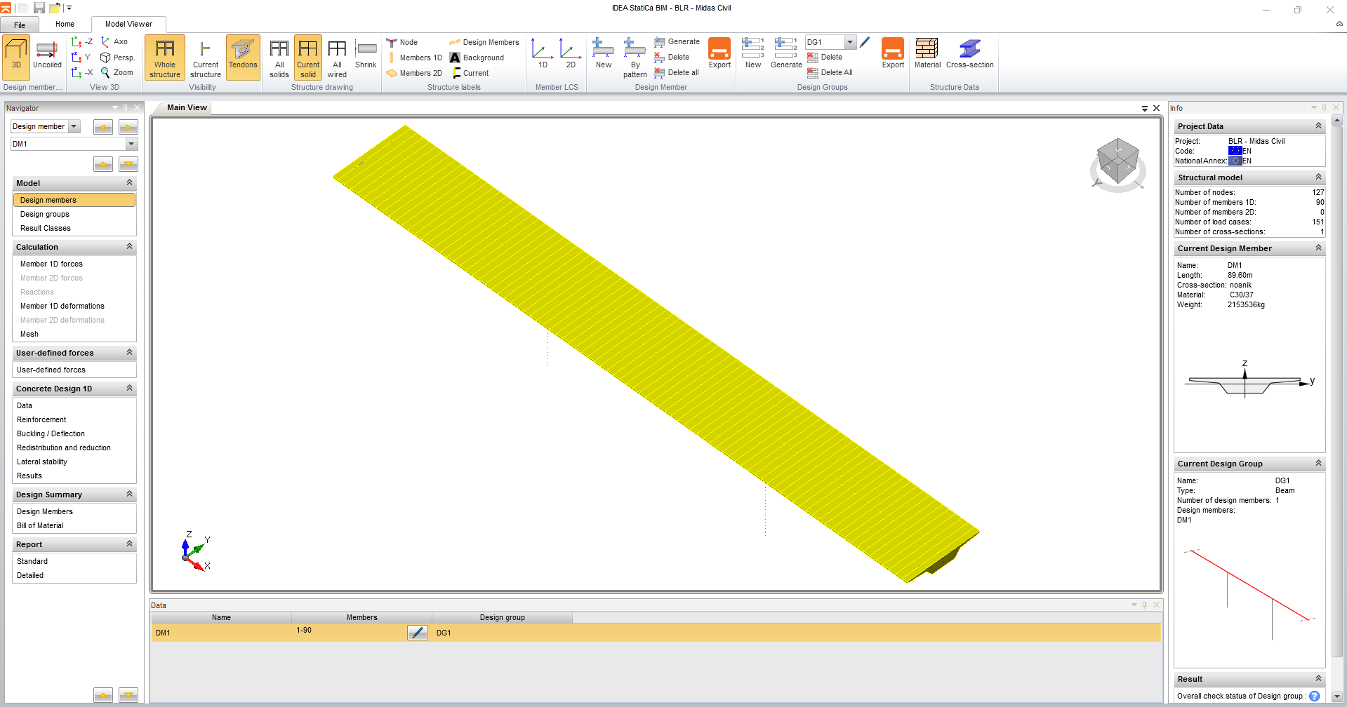This screenshot has width=1347, height=707.
Task: Switch to the Home ribbon tab
Action: pos(65,24)
